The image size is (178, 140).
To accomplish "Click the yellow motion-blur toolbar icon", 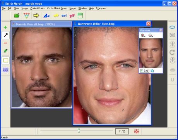I will [56, 16].
